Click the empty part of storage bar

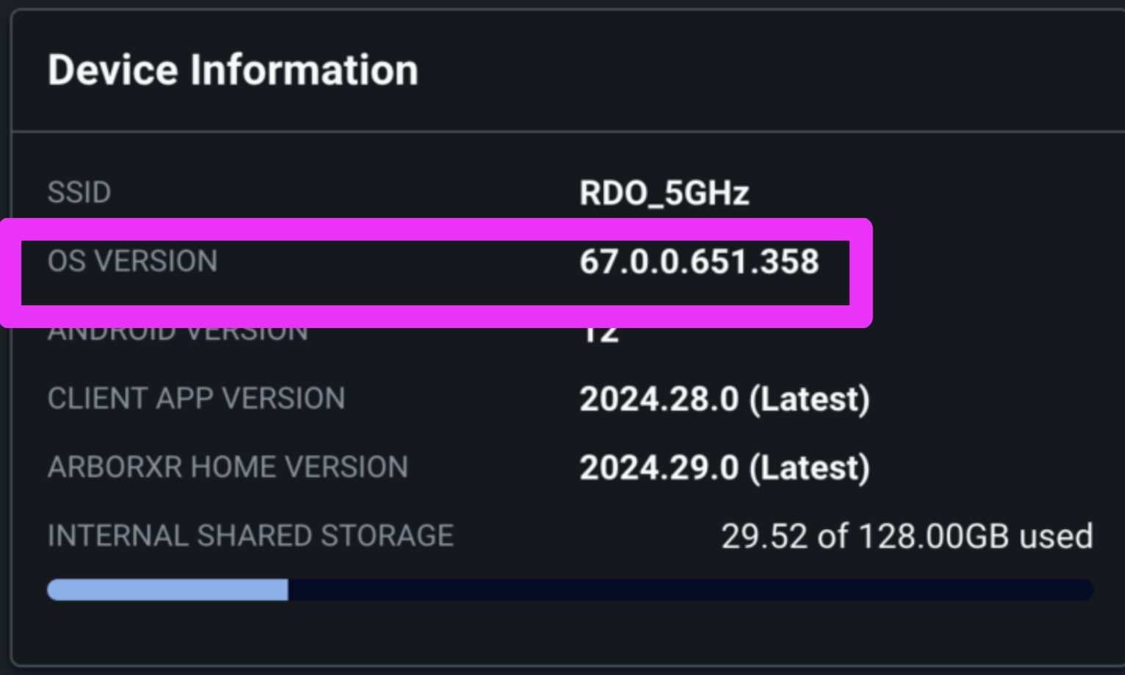coord(690,590)
